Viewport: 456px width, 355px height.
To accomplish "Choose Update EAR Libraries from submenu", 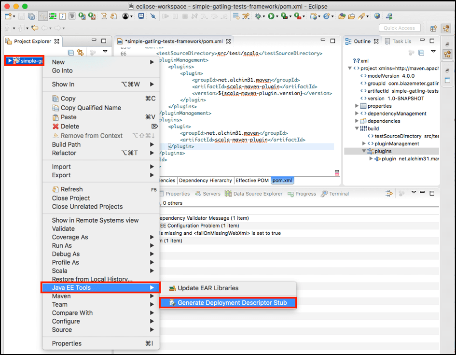I will pyautogui.click(x=228, y=288).
